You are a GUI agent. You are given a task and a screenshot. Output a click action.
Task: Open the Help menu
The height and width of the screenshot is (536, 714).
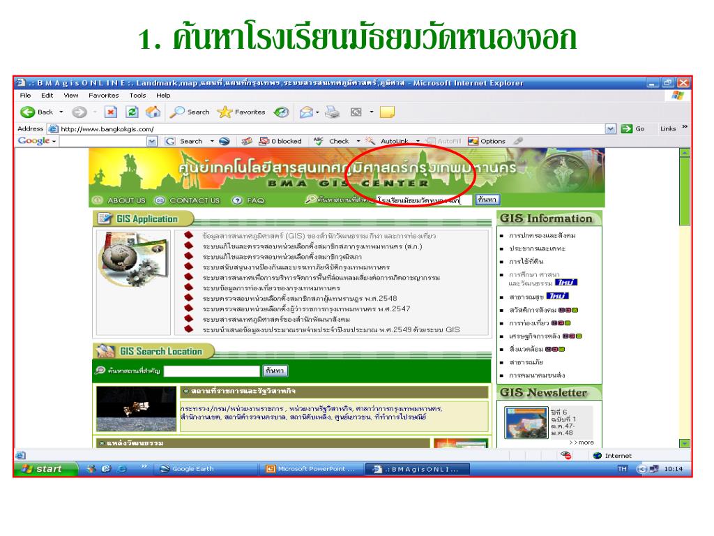coord(163,95)
